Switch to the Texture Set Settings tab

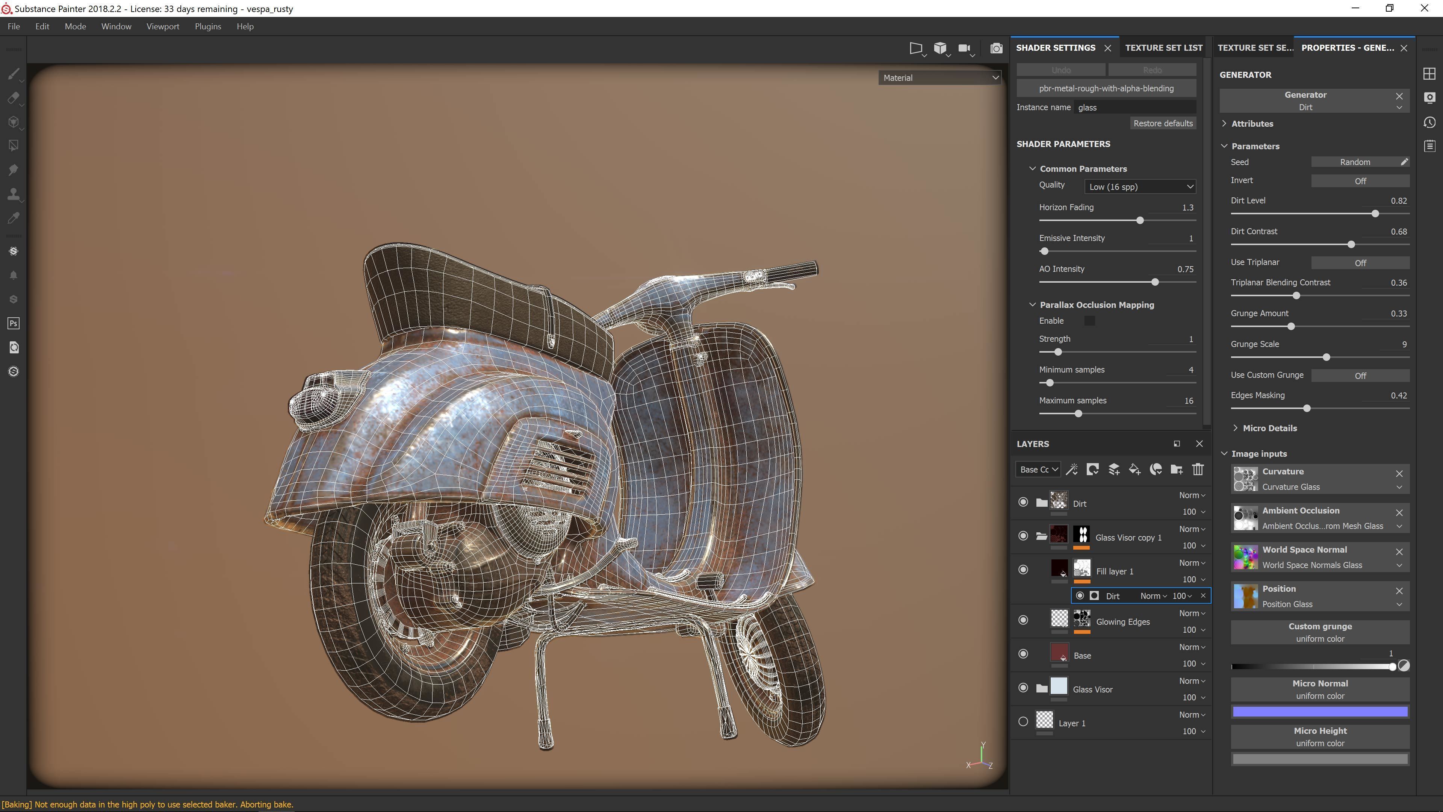1255,48
